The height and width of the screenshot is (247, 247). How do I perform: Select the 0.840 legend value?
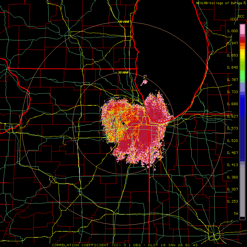(x=232, y=68)
